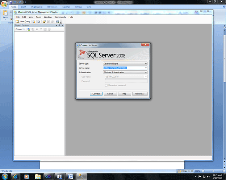This screenshot has width=226, height=180.
Task: Close the Object Explorer panel
Action: (62, 25)
